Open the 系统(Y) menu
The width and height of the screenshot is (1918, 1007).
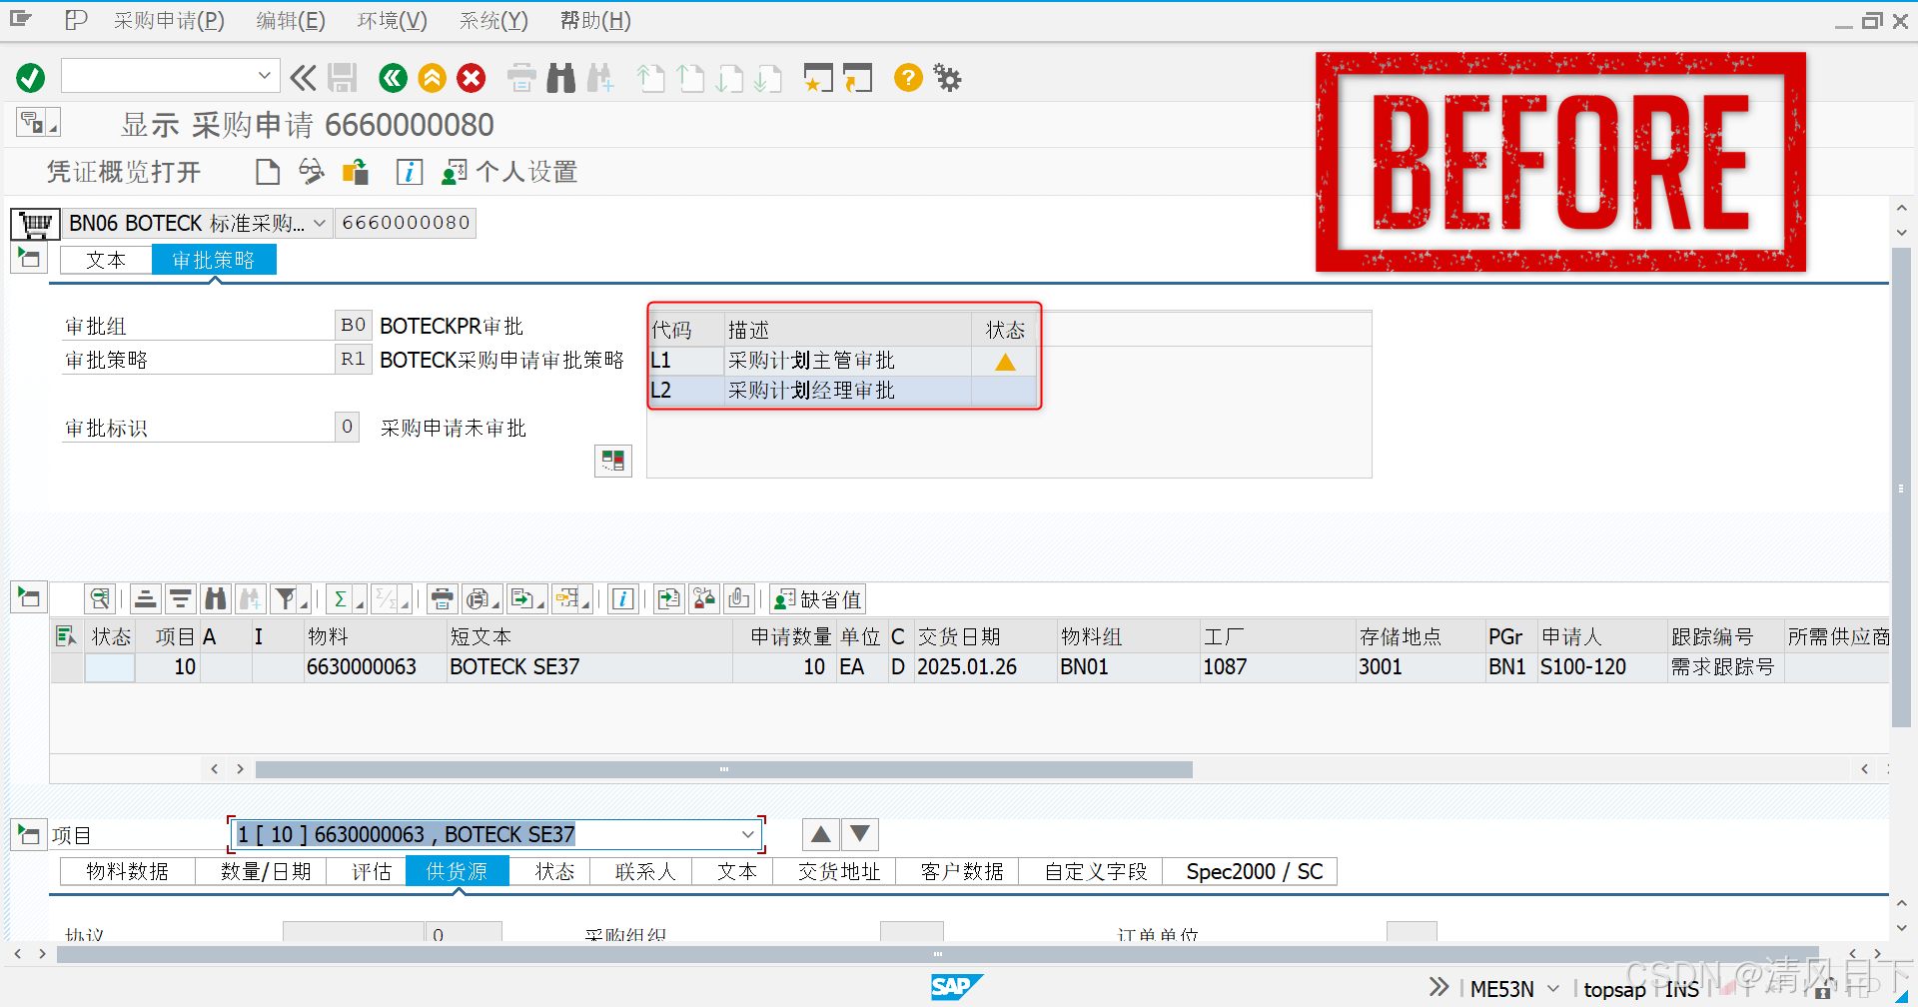click(492, 20)
